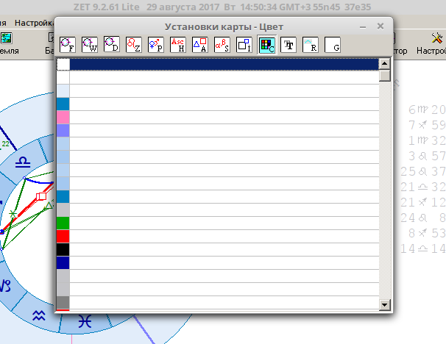Click the S settings icon
This screenshot has height=344, width=446.
tap(222, 44)
